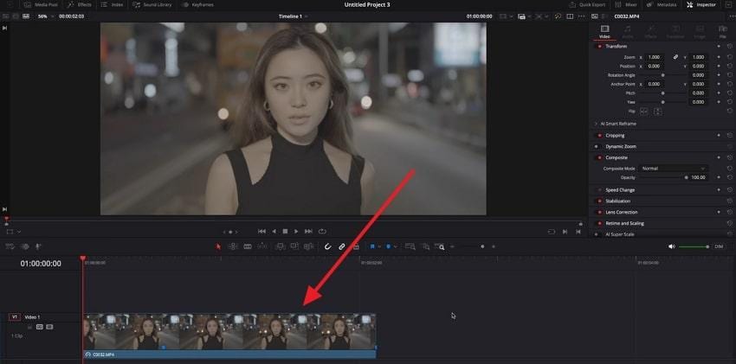Toggle the Speed Change section switch
This screenshot has height=364, width=736.
tap(599, 190)
